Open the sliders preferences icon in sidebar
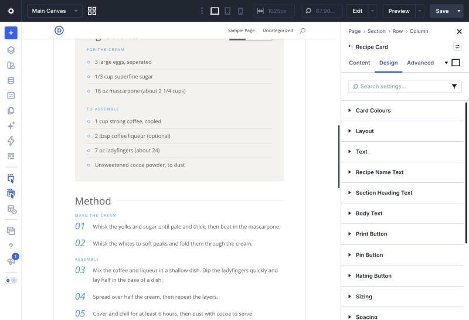Screen dimensions: 469x320 pyautogui.click(x=11, y=156)
